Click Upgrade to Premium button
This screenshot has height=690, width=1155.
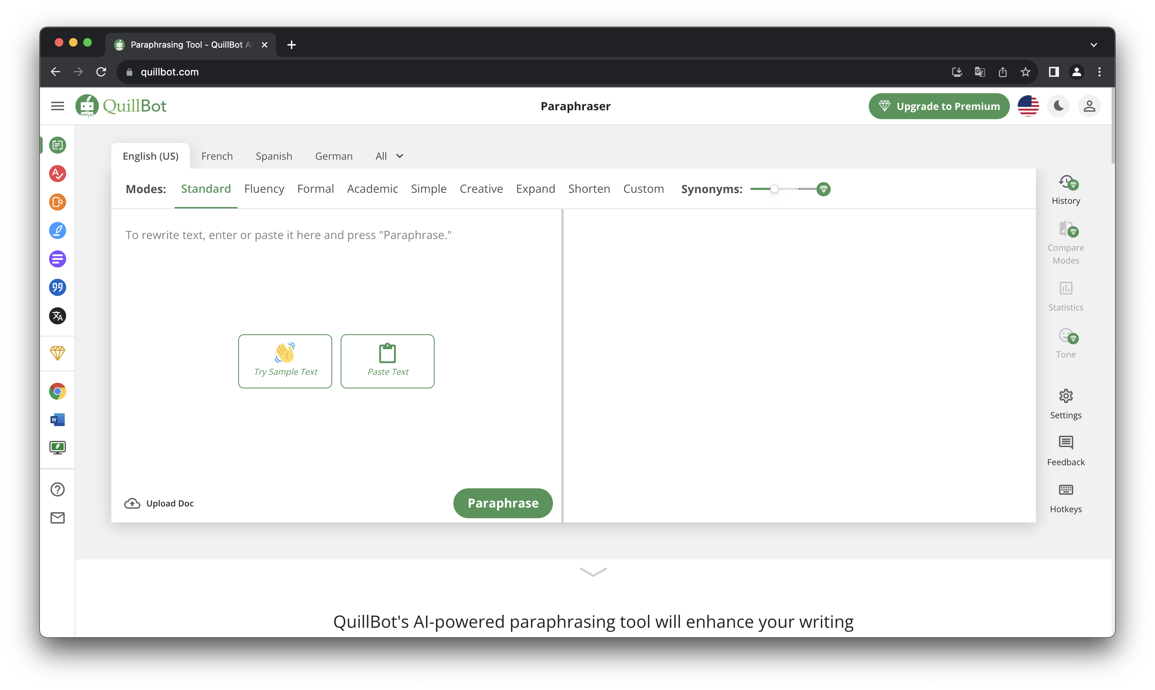coord(939,106)
